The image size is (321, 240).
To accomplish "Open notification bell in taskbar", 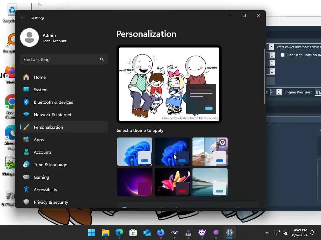I will pyautogui.click(x=313, y=232).
